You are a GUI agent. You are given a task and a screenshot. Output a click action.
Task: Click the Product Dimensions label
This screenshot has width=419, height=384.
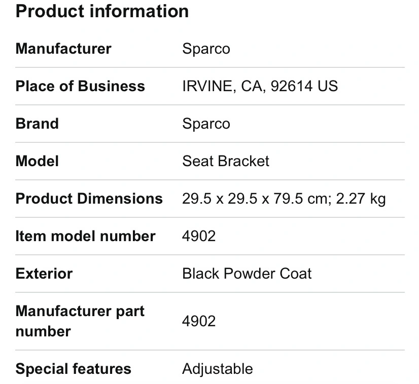89,199
